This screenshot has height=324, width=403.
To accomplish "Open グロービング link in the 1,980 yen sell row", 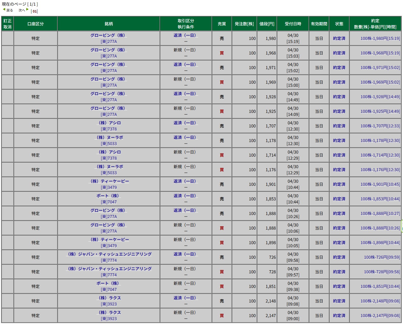I will pos(109,36).
